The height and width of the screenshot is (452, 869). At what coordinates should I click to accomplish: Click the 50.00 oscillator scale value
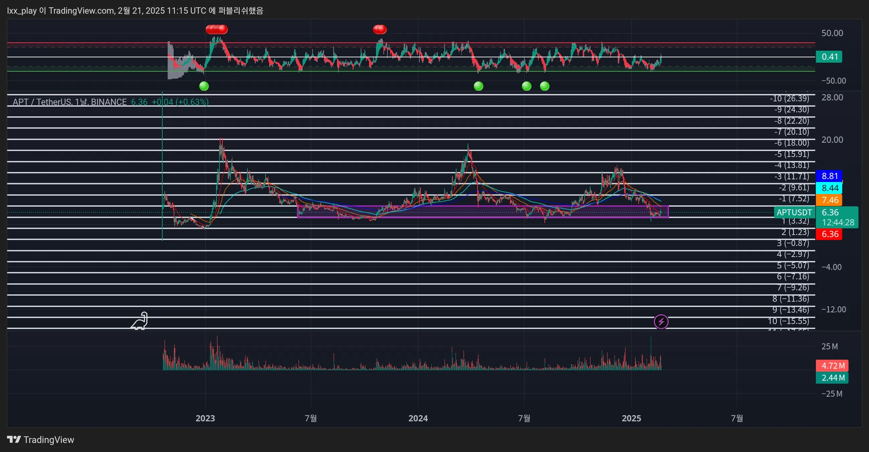pyautogui.click(x=832, y=33)
